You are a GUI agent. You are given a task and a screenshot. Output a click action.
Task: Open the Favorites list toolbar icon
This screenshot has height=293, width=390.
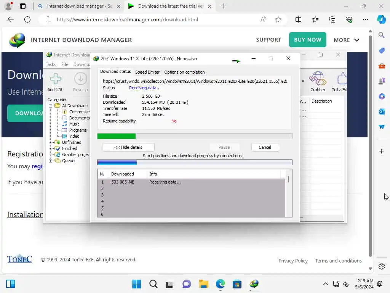(315, 19)
